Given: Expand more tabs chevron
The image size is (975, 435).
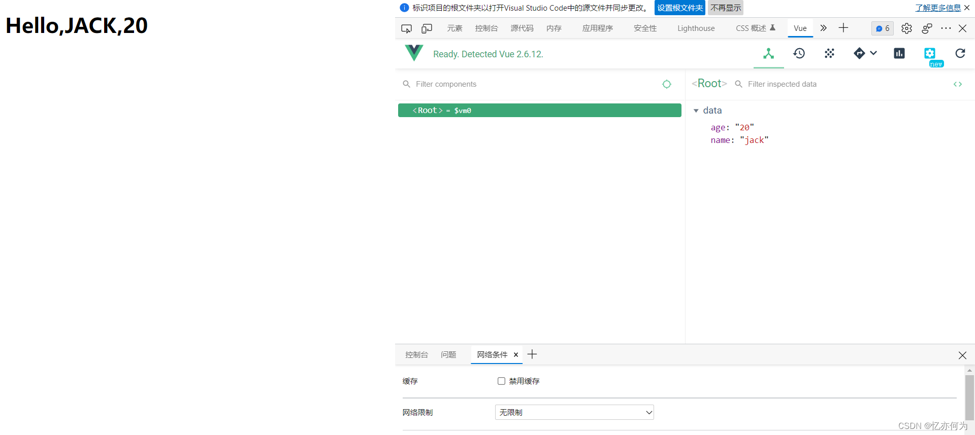Looking at the screenshot, I should (824, 28).
